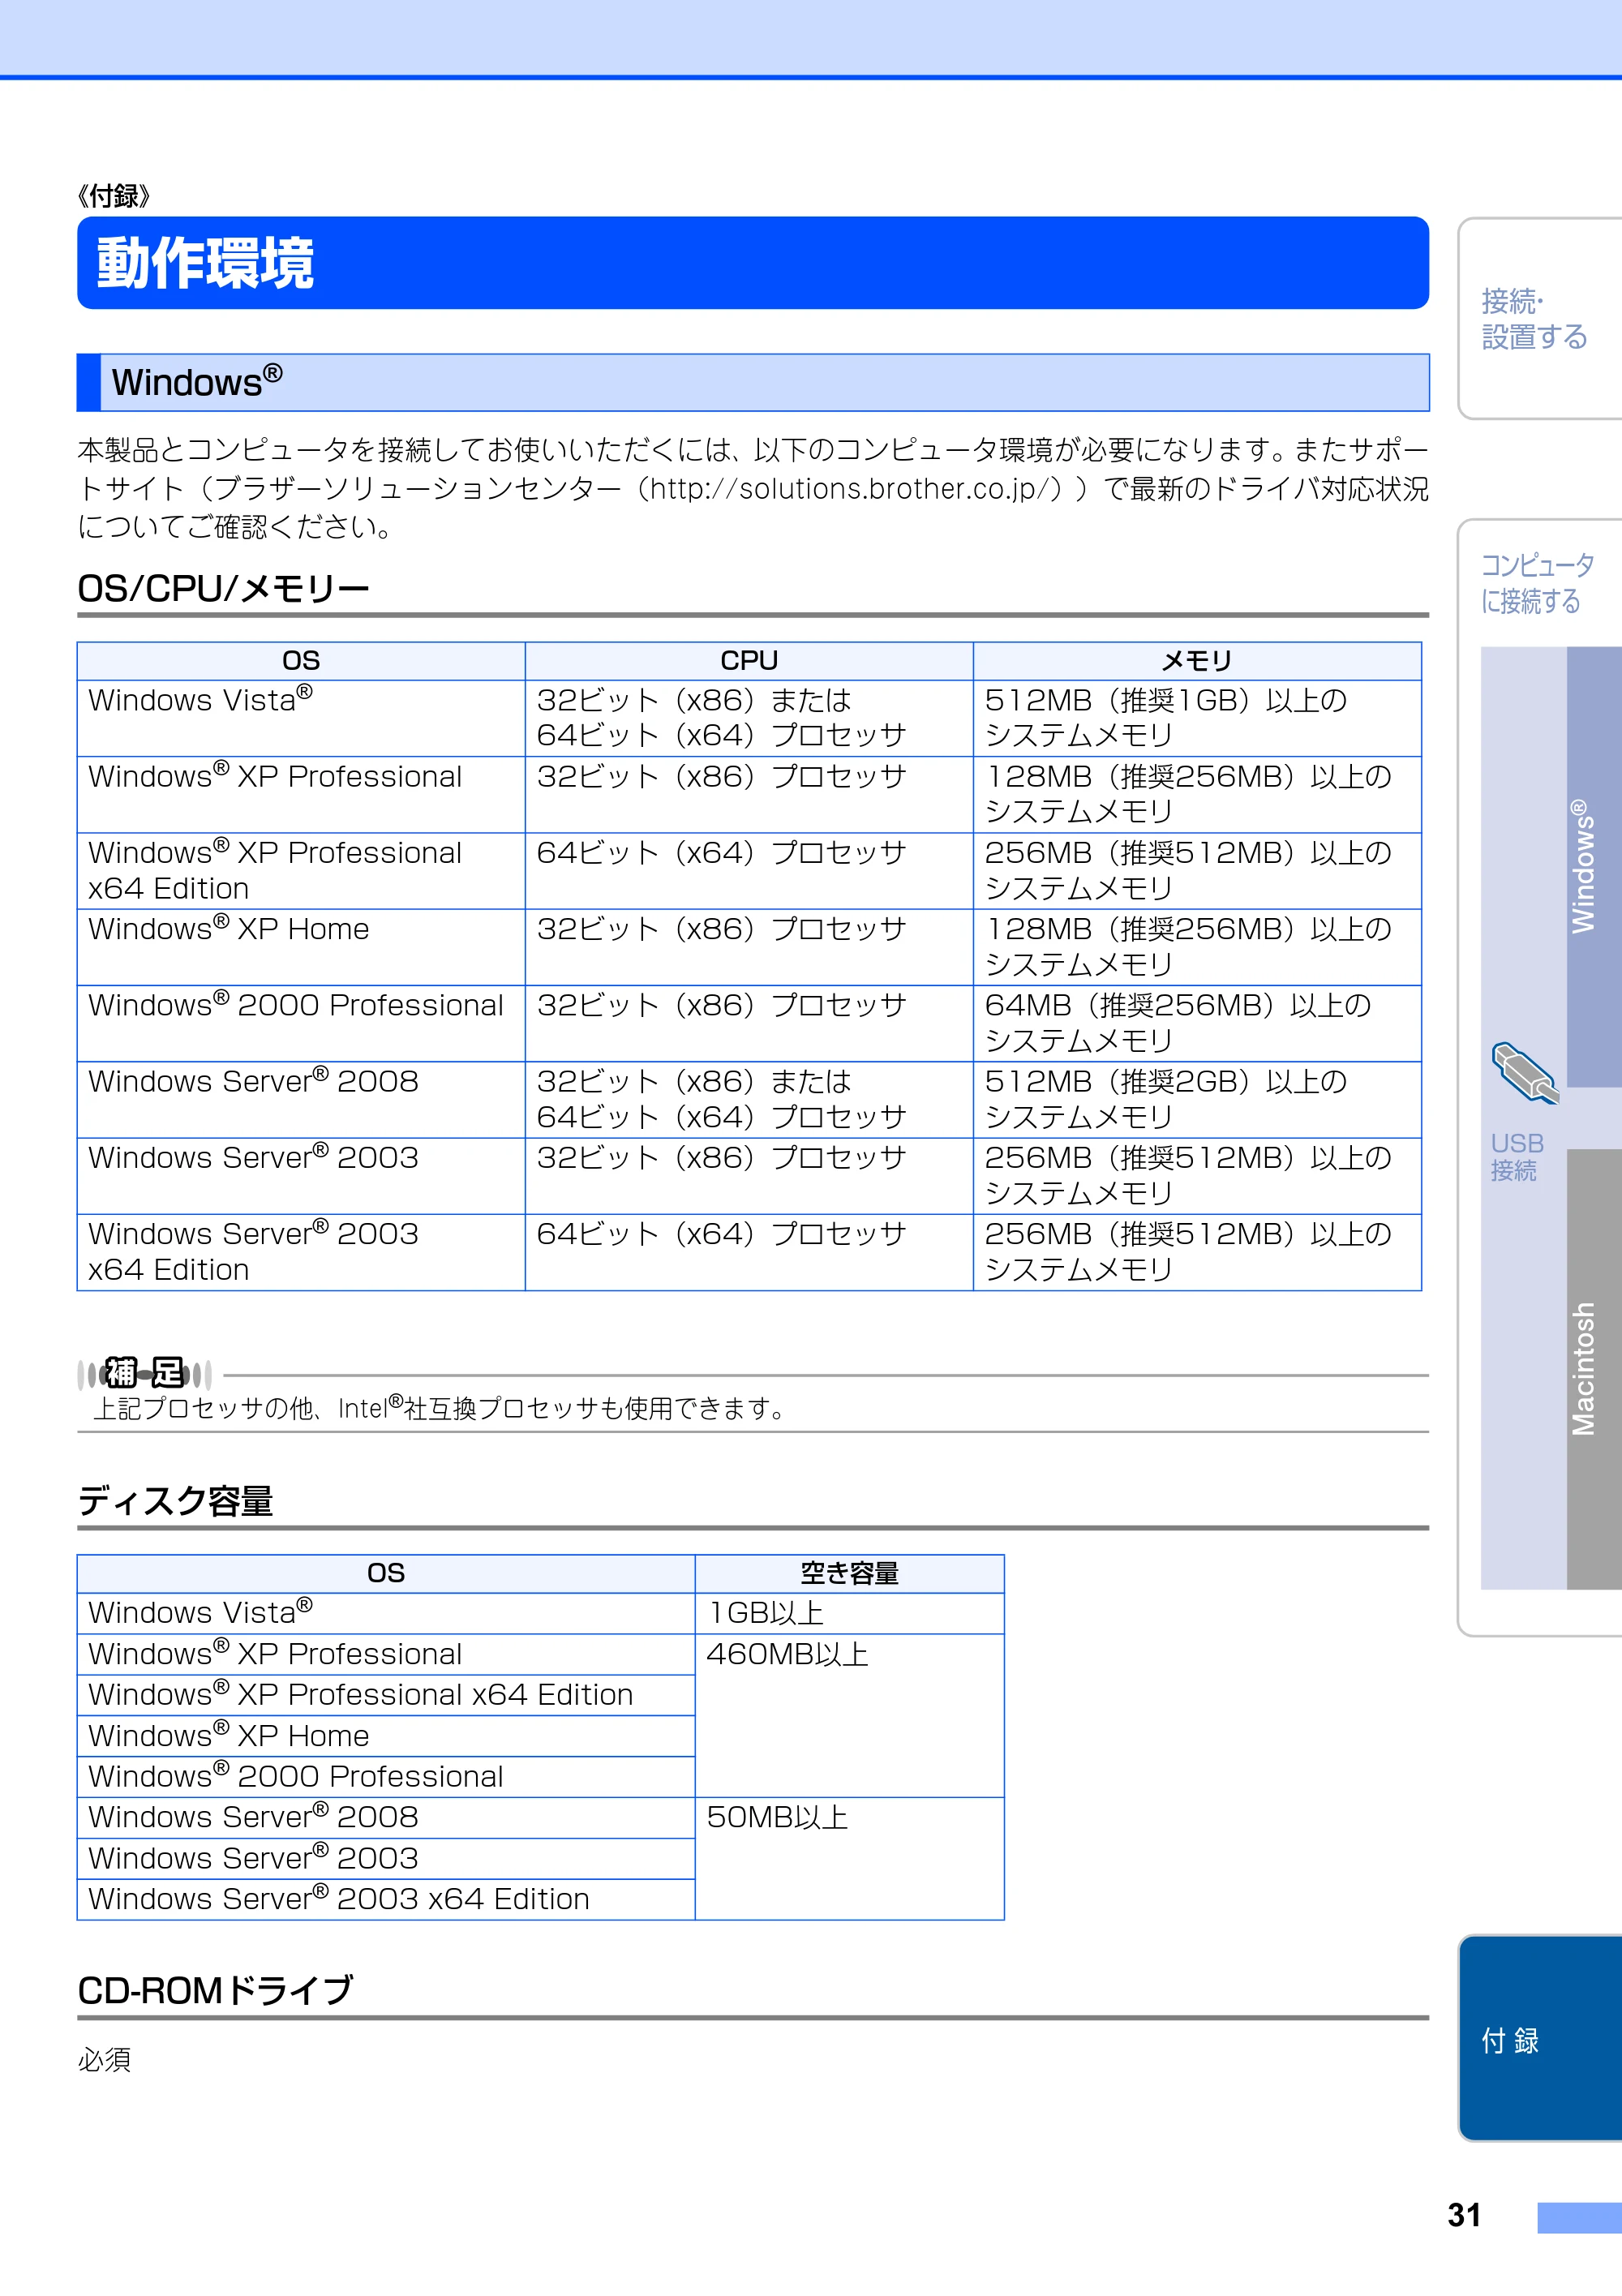Click the 《付録》 label above the title
This screenshot has width=1622, height=2296.
[x=114, y=196]
